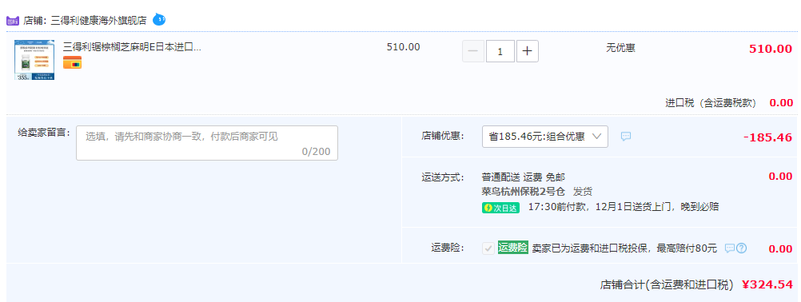This screenshot has width=801, height=302.
Task: Increase quantity with the plus button
Action: coord(527,51)
